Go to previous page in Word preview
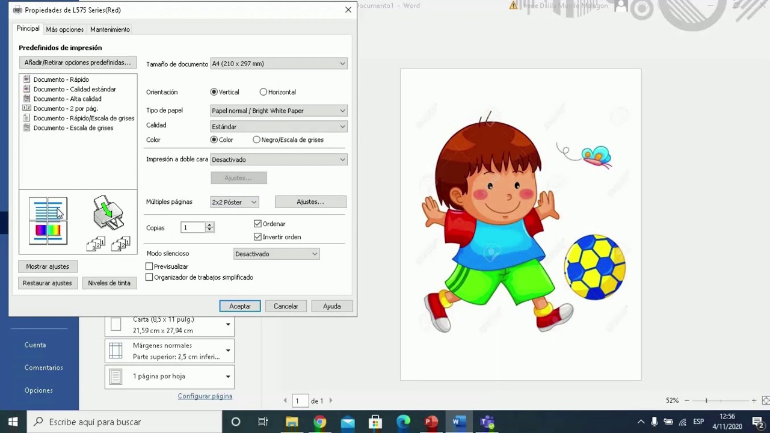Screen dimensions: 770x433 click(x=285, y=401)
